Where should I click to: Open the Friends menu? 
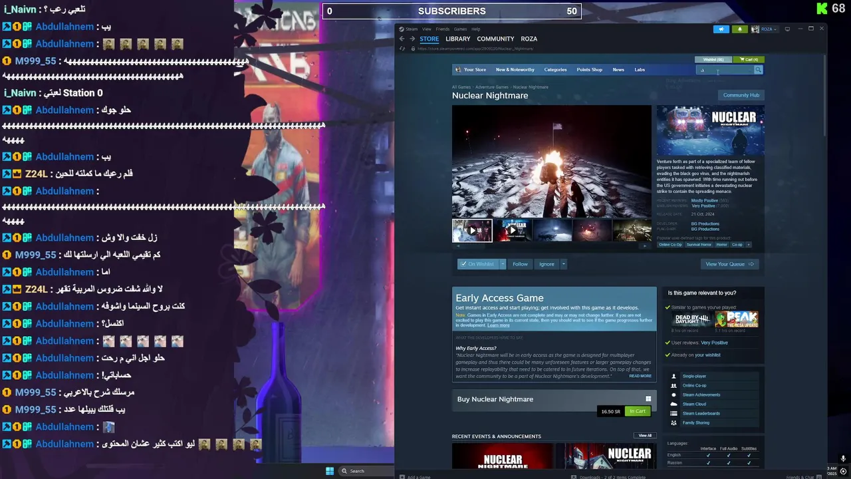pos(443,29)
